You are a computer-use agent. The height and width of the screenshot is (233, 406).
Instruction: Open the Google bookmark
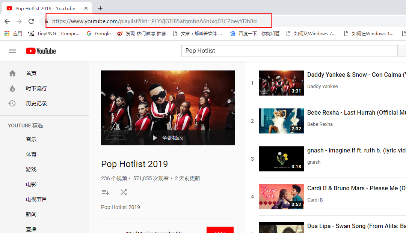99,34
